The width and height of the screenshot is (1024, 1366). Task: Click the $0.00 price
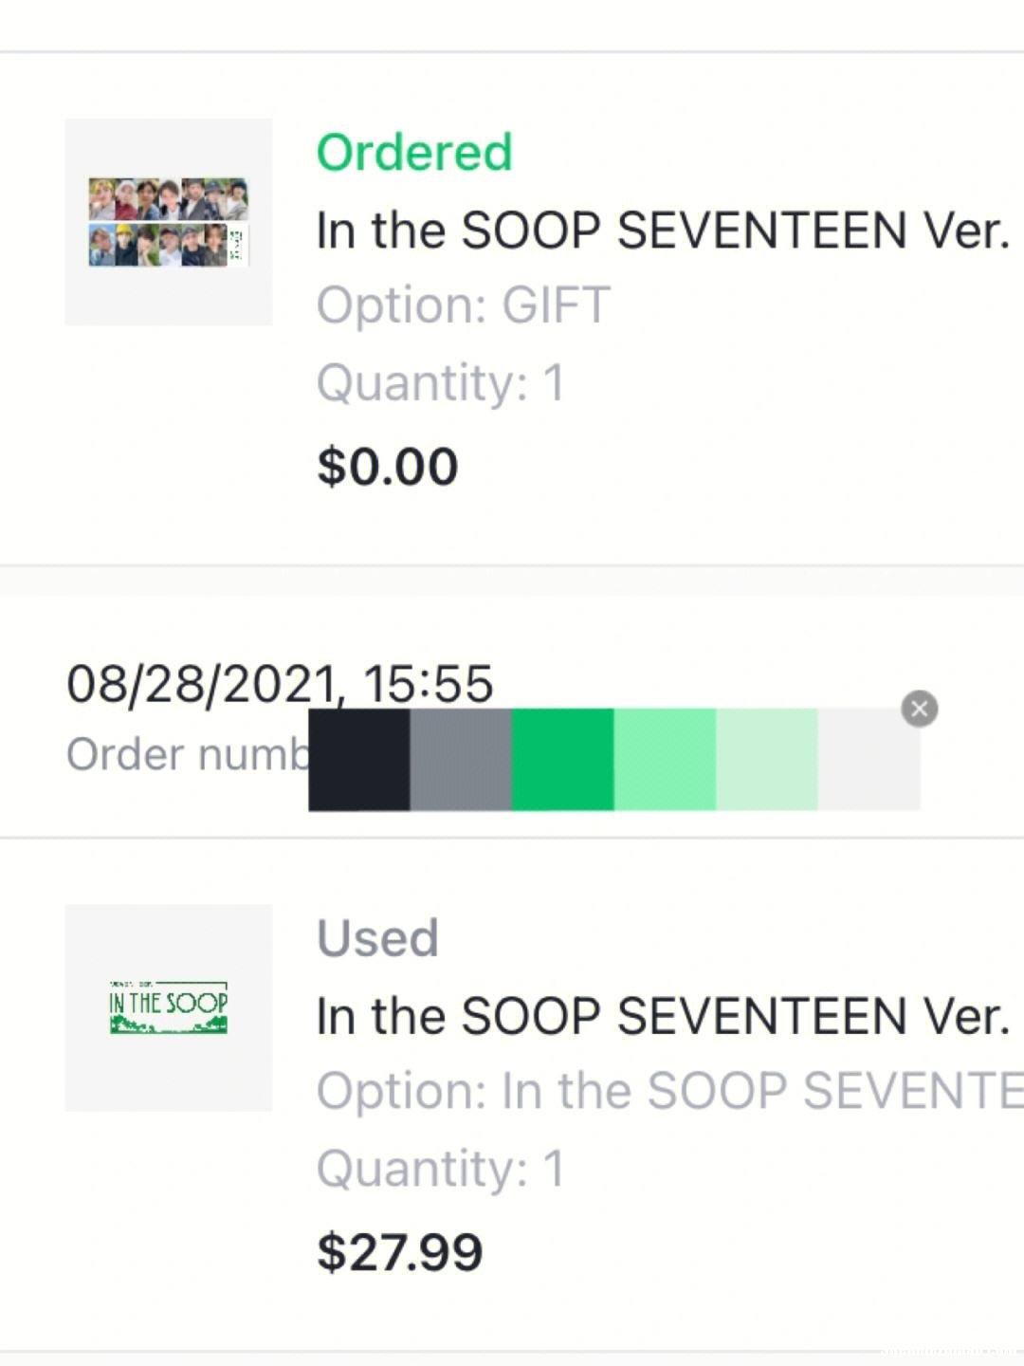point(388,467)
